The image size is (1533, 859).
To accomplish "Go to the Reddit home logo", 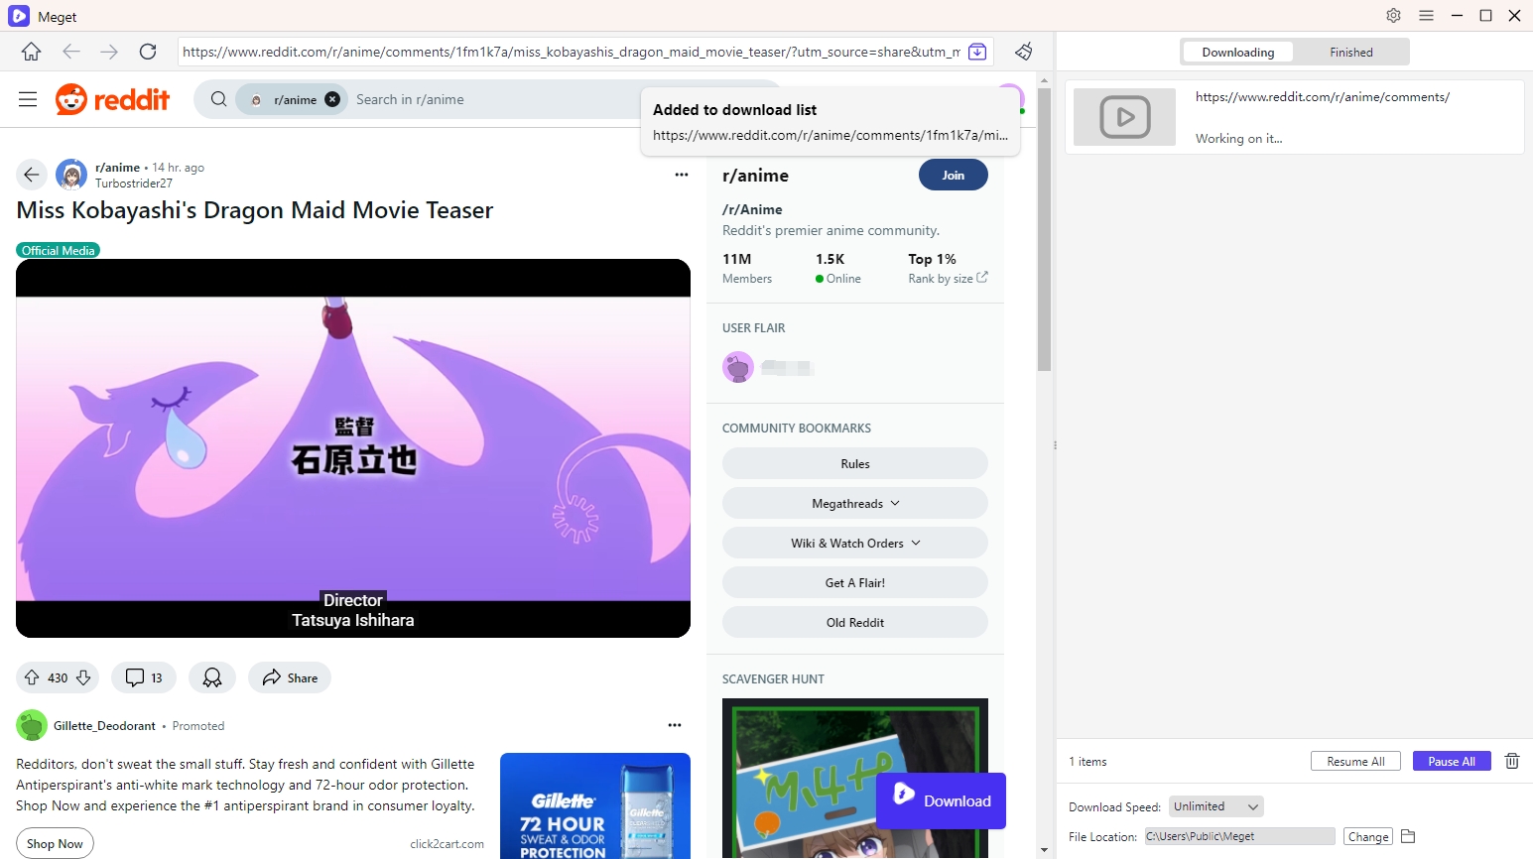I will coord(112,99).
